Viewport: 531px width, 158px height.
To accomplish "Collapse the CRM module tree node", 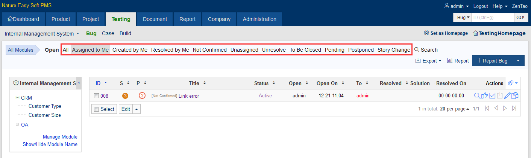I will (x=17, y=98).
